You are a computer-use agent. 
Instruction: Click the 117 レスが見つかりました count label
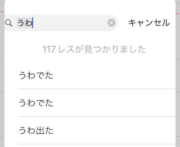(94, 49)
